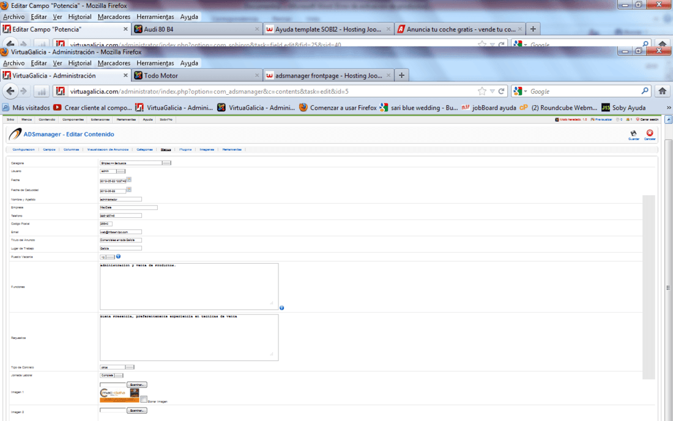This screenshot has width=673, height=421.
Task: Bookmark page with the star icon
Action: coord(482,91)
